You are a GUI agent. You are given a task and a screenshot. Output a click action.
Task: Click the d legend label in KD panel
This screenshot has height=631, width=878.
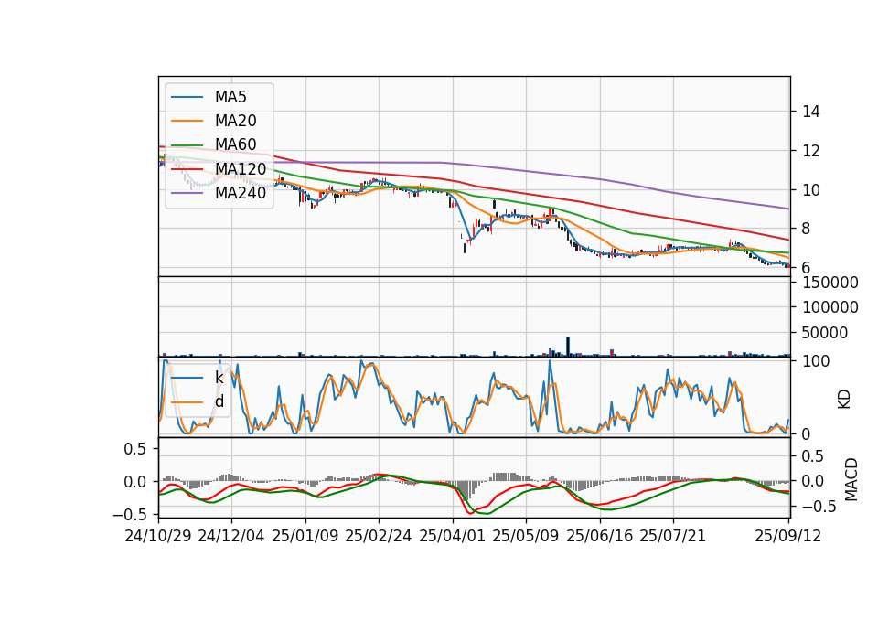pos(219,401)
